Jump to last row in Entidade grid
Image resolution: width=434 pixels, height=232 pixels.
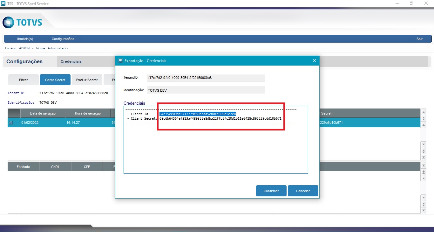point(423,210)
